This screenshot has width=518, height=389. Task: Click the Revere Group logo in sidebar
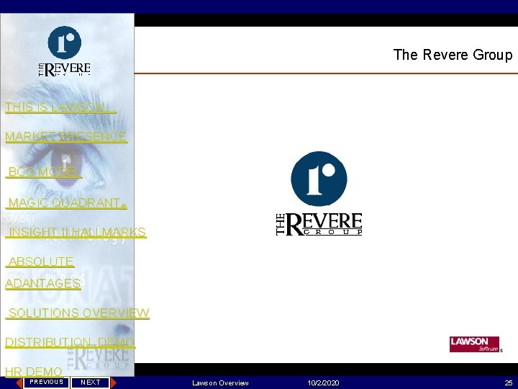(65, 51)
